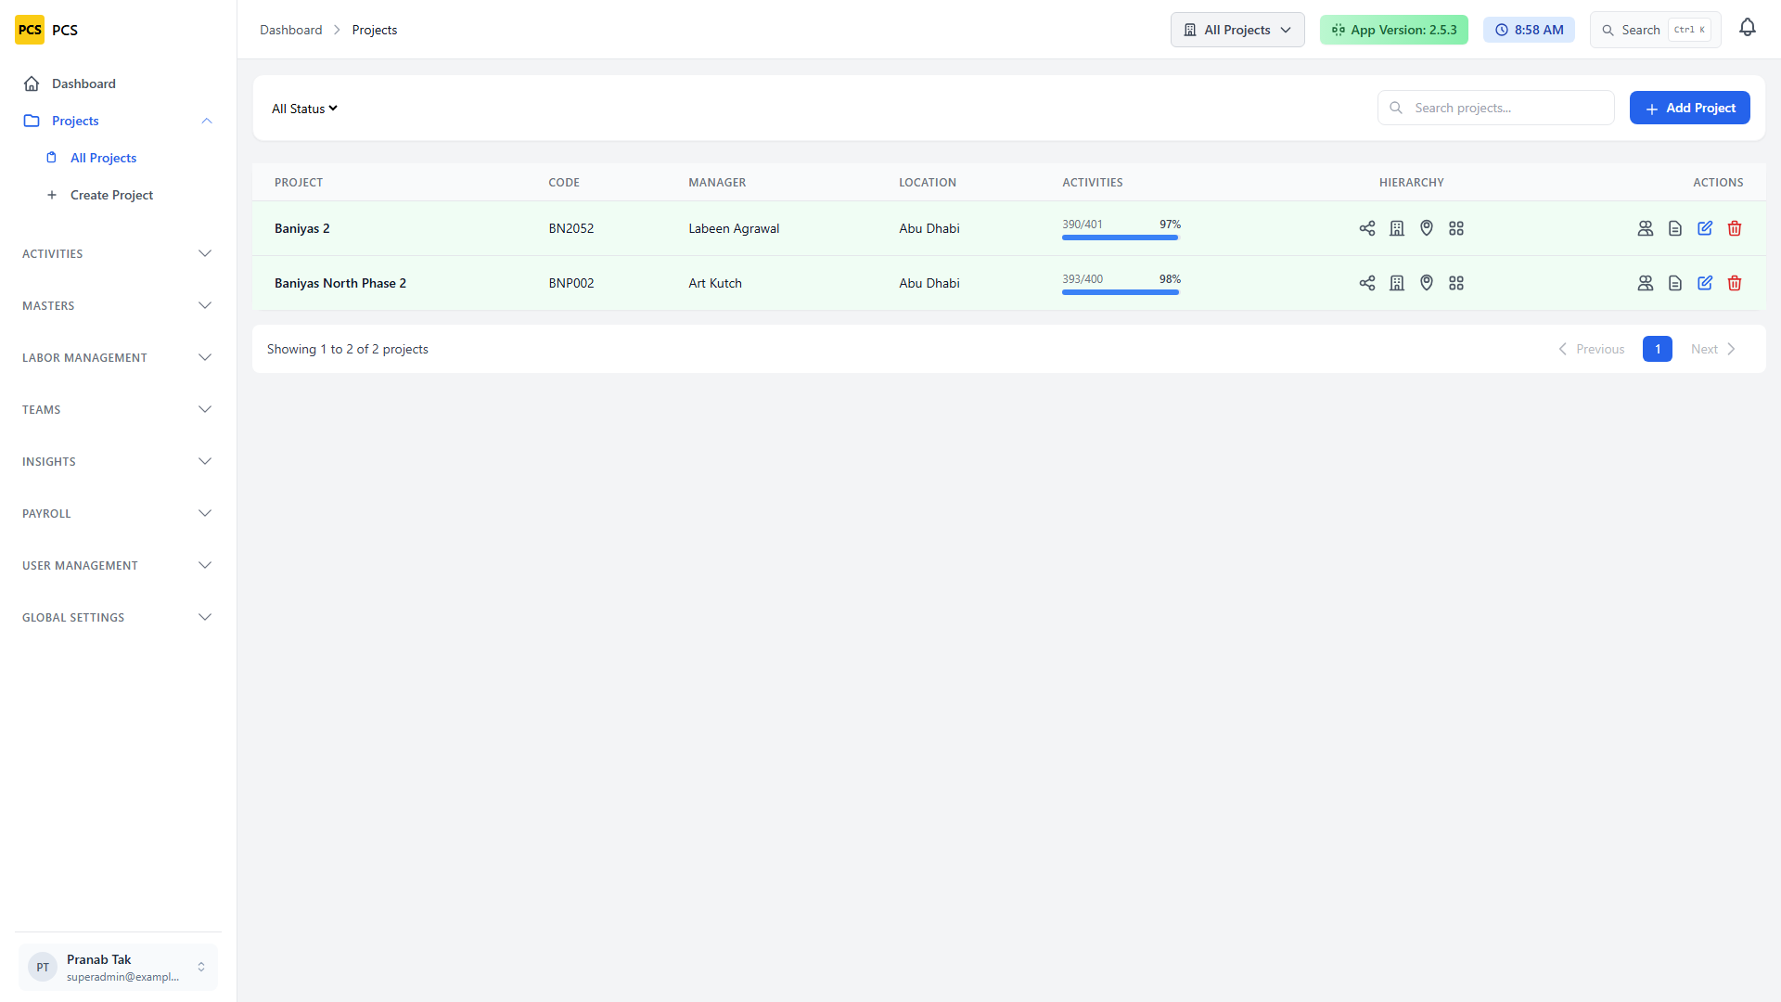
Task: Expand the LABOR MANAGEMENT section
Action: 117,357
